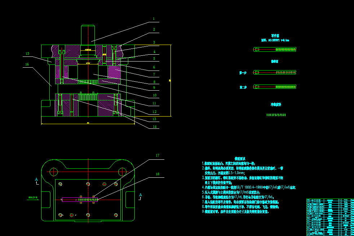This screenshot has width=354, height=236.
Task: Select the 零件图 heading text
Action: 275,36
